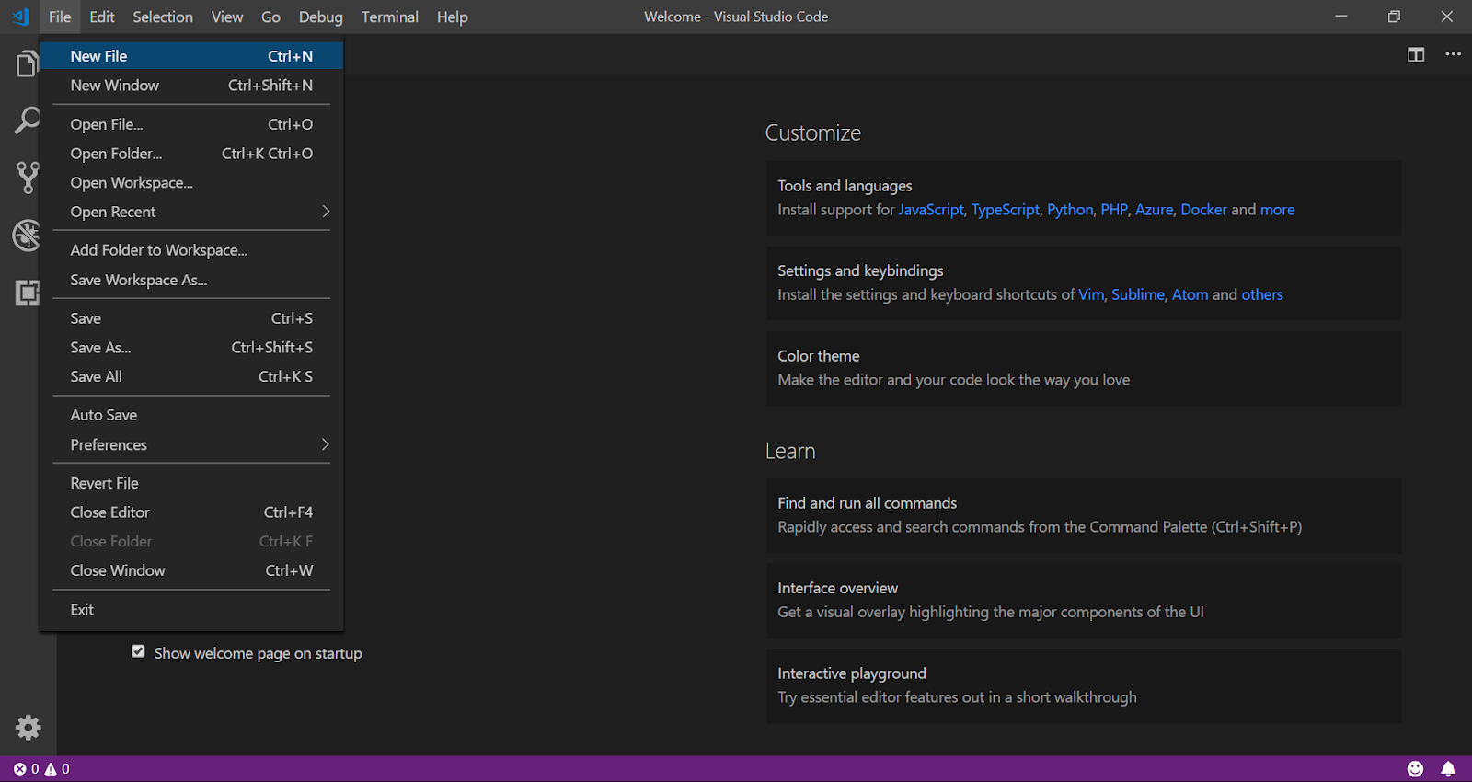Viewport: 1472px width, 782px height.
Task: Select Revert File menu entry
Action: (x=191, y=483)
